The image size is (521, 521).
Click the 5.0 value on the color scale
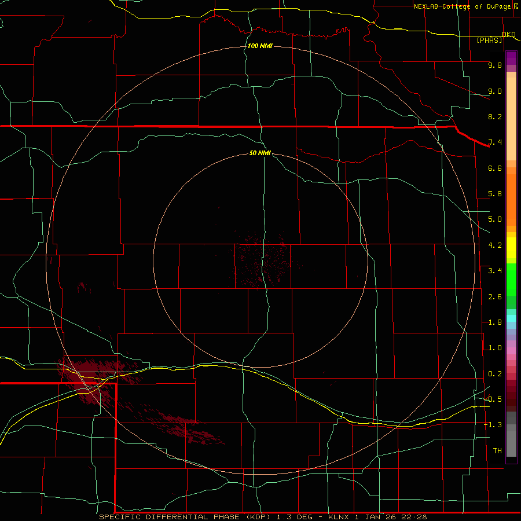point(495,219)
